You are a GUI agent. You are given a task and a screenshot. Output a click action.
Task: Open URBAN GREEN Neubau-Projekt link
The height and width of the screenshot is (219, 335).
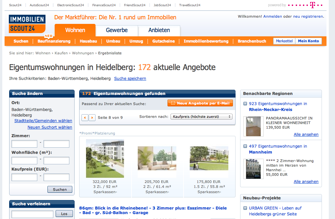click(x=275, y=211)
